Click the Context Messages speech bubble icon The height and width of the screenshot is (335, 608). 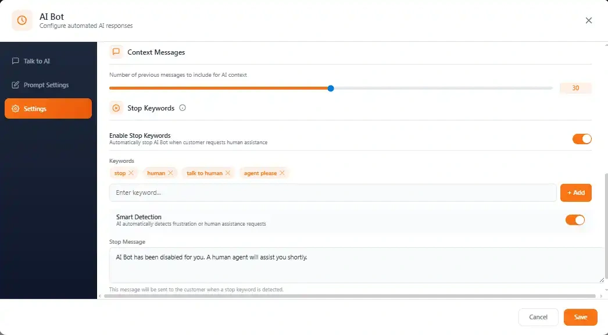click(116, 52)
